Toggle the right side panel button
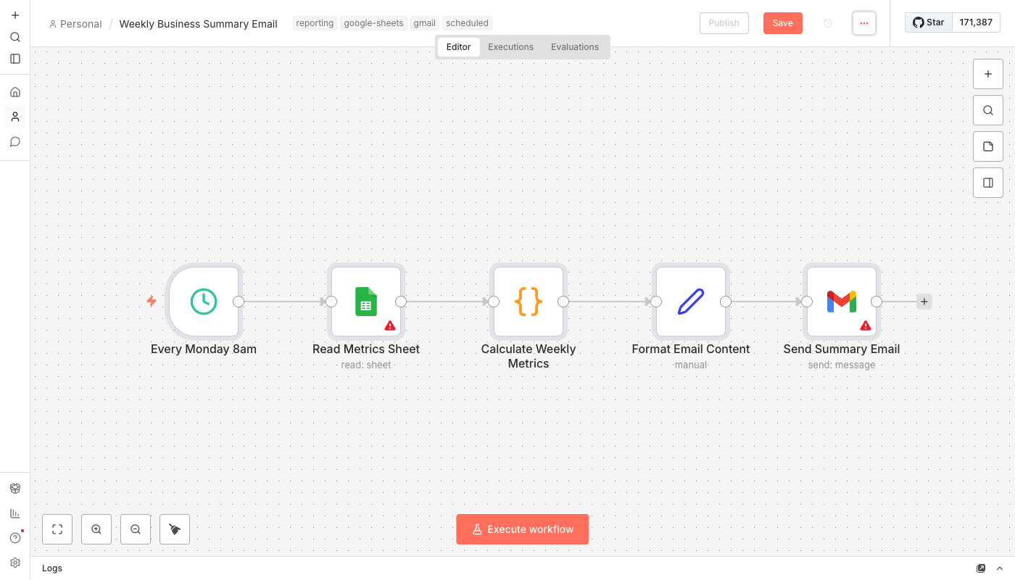The image size is (1015, 580). coord(988,183)
